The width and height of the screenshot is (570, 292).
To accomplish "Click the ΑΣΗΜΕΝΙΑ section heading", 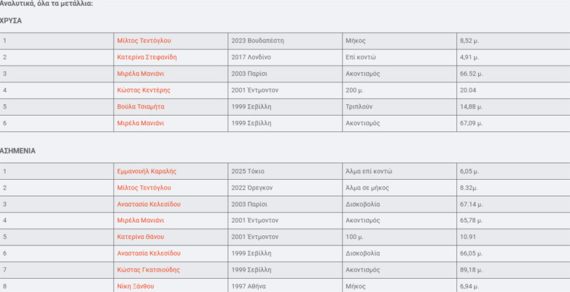I will click(17, 151).
